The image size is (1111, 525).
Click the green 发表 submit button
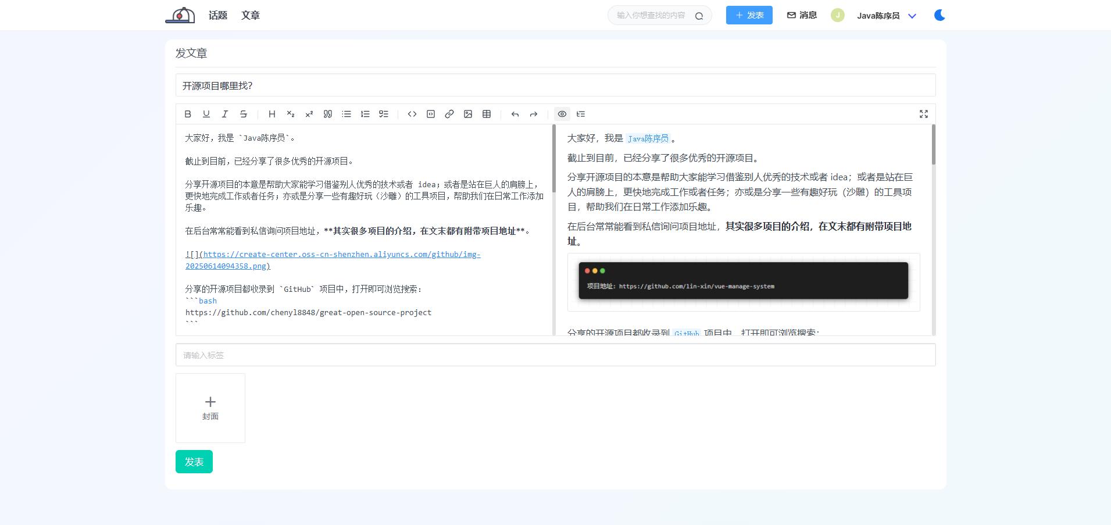[x=194, y=462]
